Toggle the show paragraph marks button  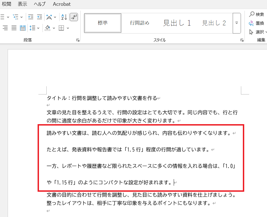(x=74, y=17)
